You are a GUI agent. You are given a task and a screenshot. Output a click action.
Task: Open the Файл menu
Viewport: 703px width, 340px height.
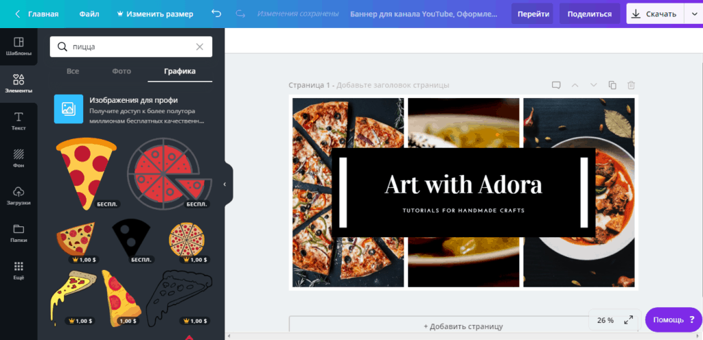click(89, 14)
